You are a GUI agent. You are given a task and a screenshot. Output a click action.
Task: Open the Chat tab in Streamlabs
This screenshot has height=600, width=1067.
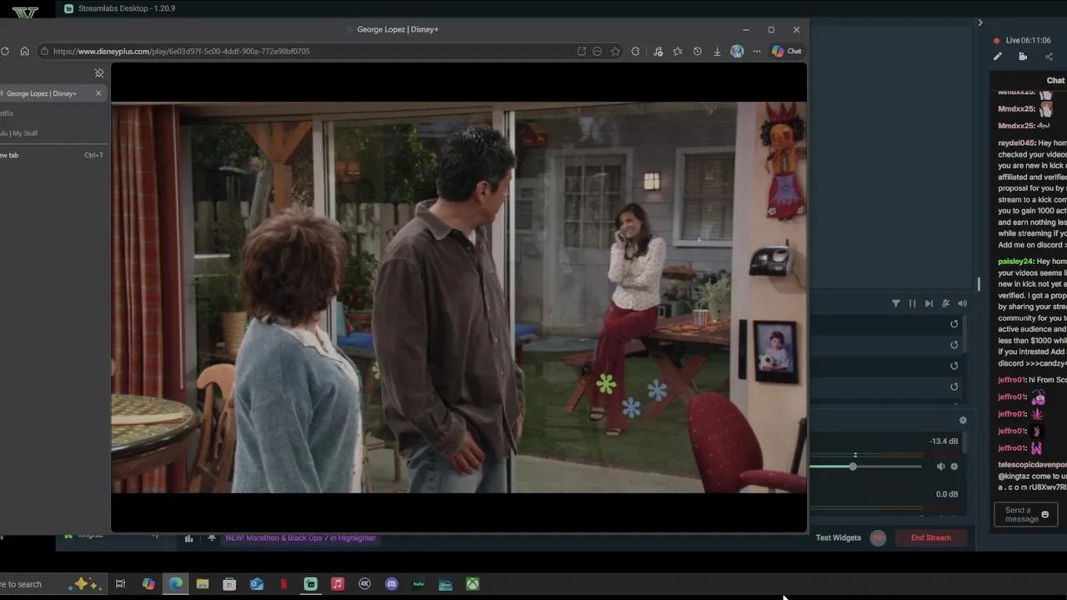(1055, 80)
